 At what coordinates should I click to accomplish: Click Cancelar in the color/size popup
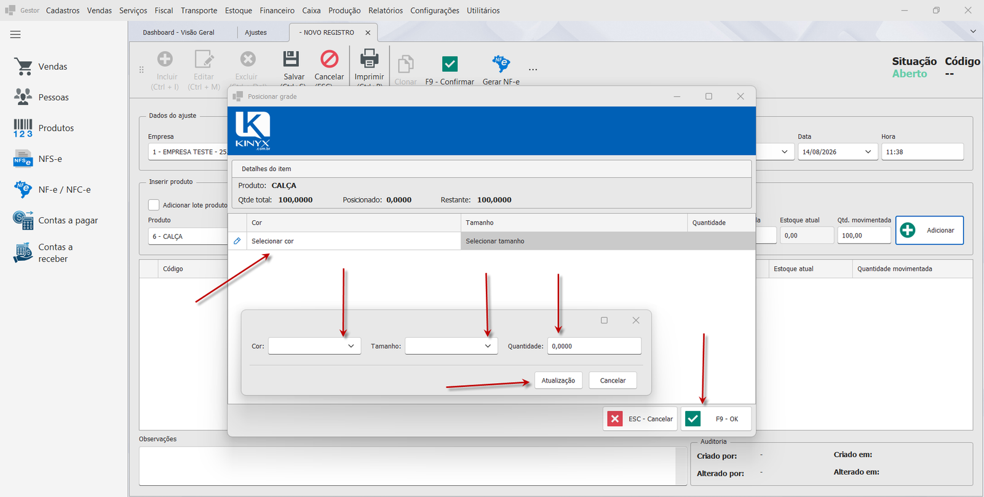point(613,381)
